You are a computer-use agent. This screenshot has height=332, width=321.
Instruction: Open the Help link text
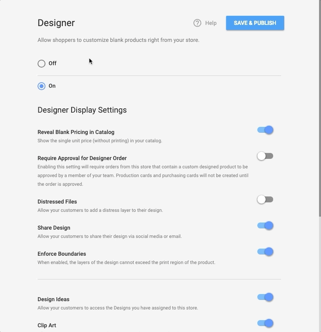click(211, 23)
